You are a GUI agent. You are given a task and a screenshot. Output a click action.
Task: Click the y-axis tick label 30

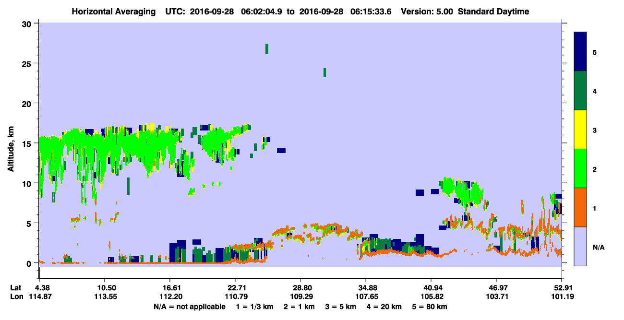(28, 23)
